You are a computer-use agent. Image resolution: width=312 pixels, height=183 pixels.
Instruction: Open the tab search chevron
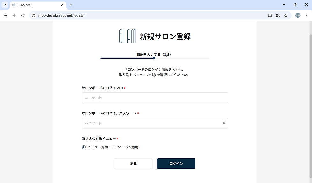(x=4, y=5)
